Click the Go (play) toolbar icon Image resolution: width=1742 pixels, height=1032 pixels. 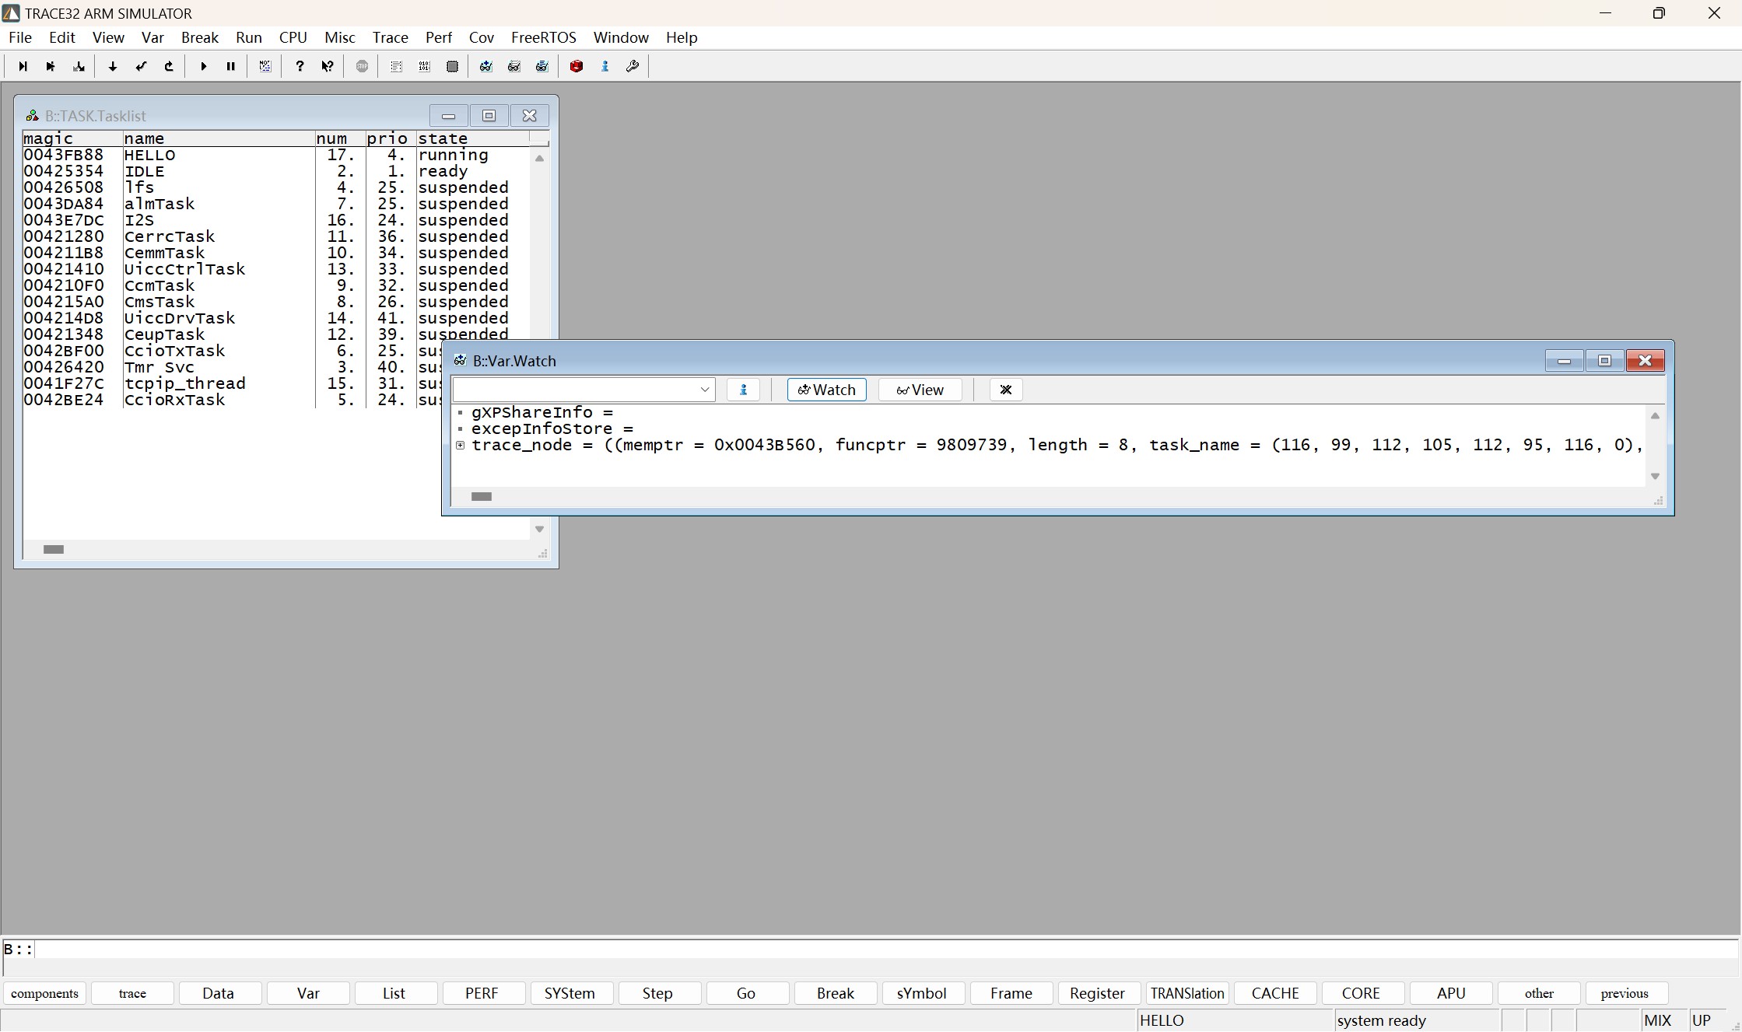pos(203,66)
